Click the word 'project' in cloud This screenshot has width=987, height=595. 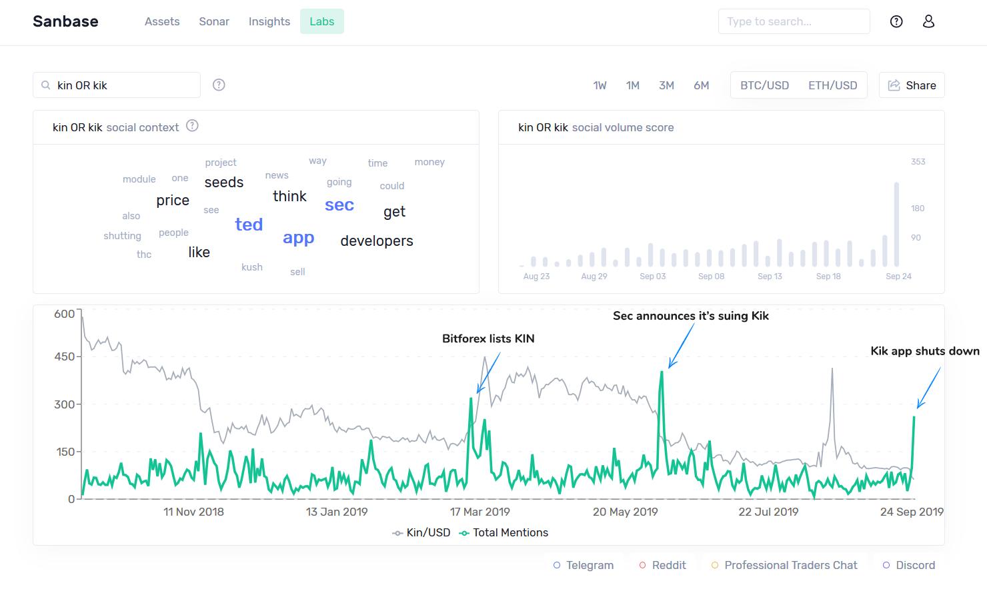pos(221,163)
